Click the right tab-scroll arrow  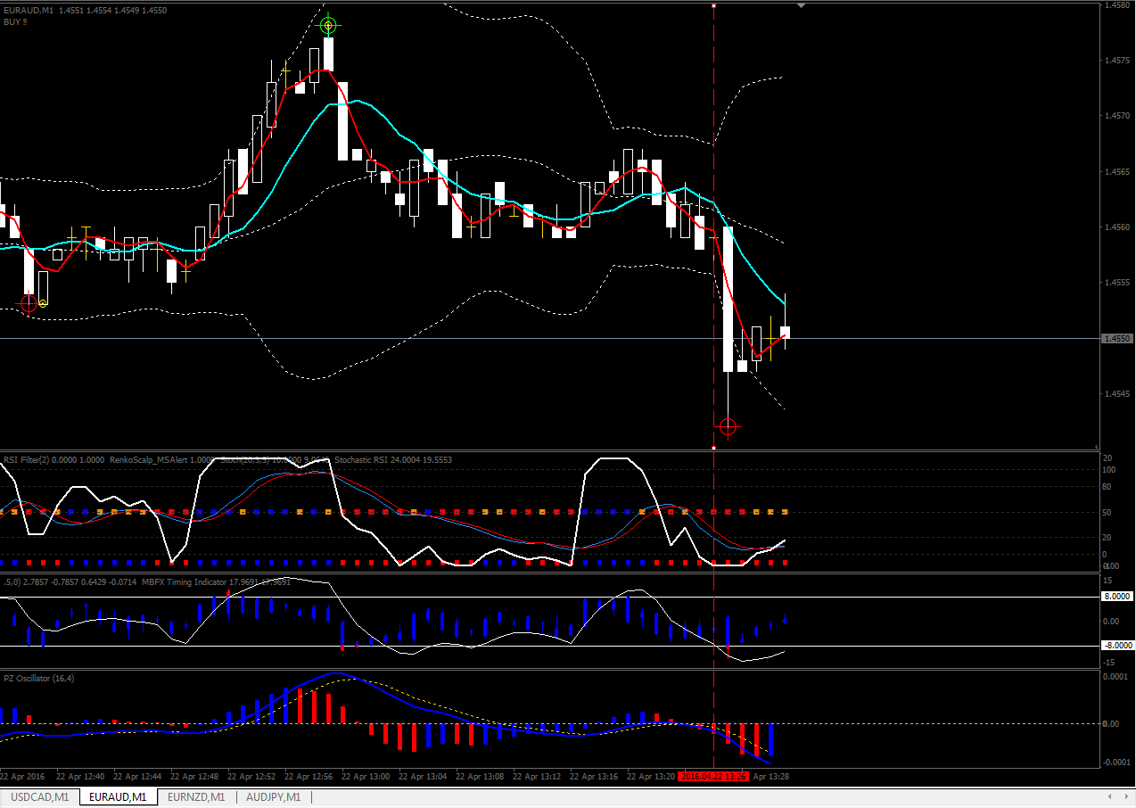coord(1127,796)
